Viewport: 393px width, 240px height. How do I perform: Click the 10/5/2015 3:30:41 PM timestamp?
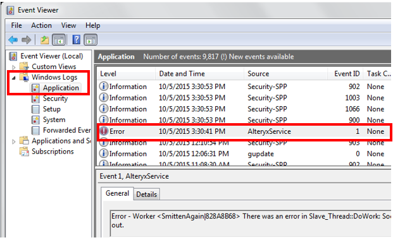tap(192, 131)
